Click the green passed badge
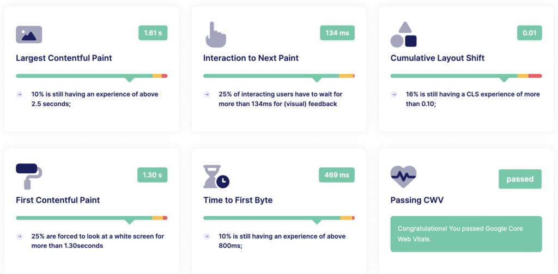Screen dimensions: 558x274 [x=520, y=179]
